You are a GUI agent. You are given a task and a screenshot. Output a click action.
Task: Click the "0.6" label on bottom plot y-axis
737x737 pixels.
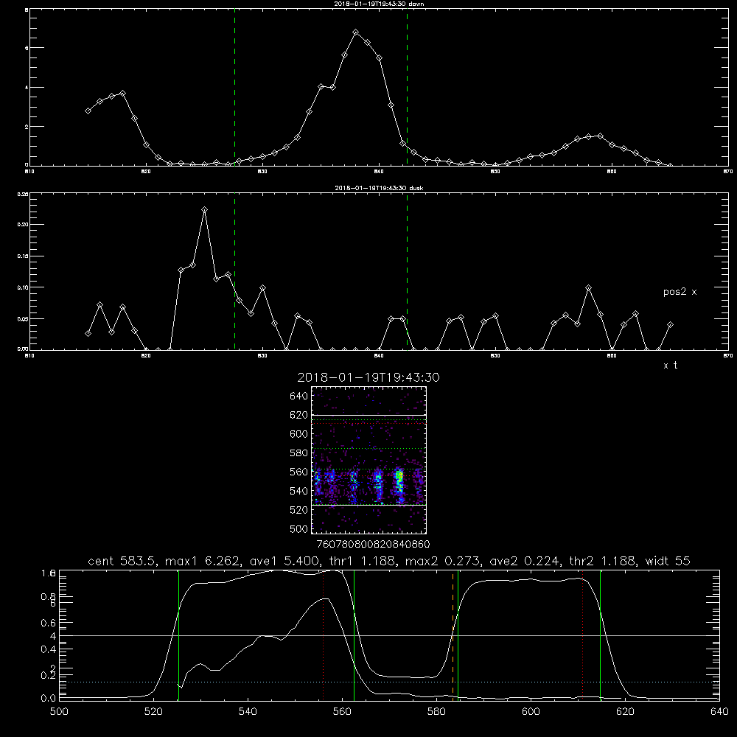[x=49, y=623]
